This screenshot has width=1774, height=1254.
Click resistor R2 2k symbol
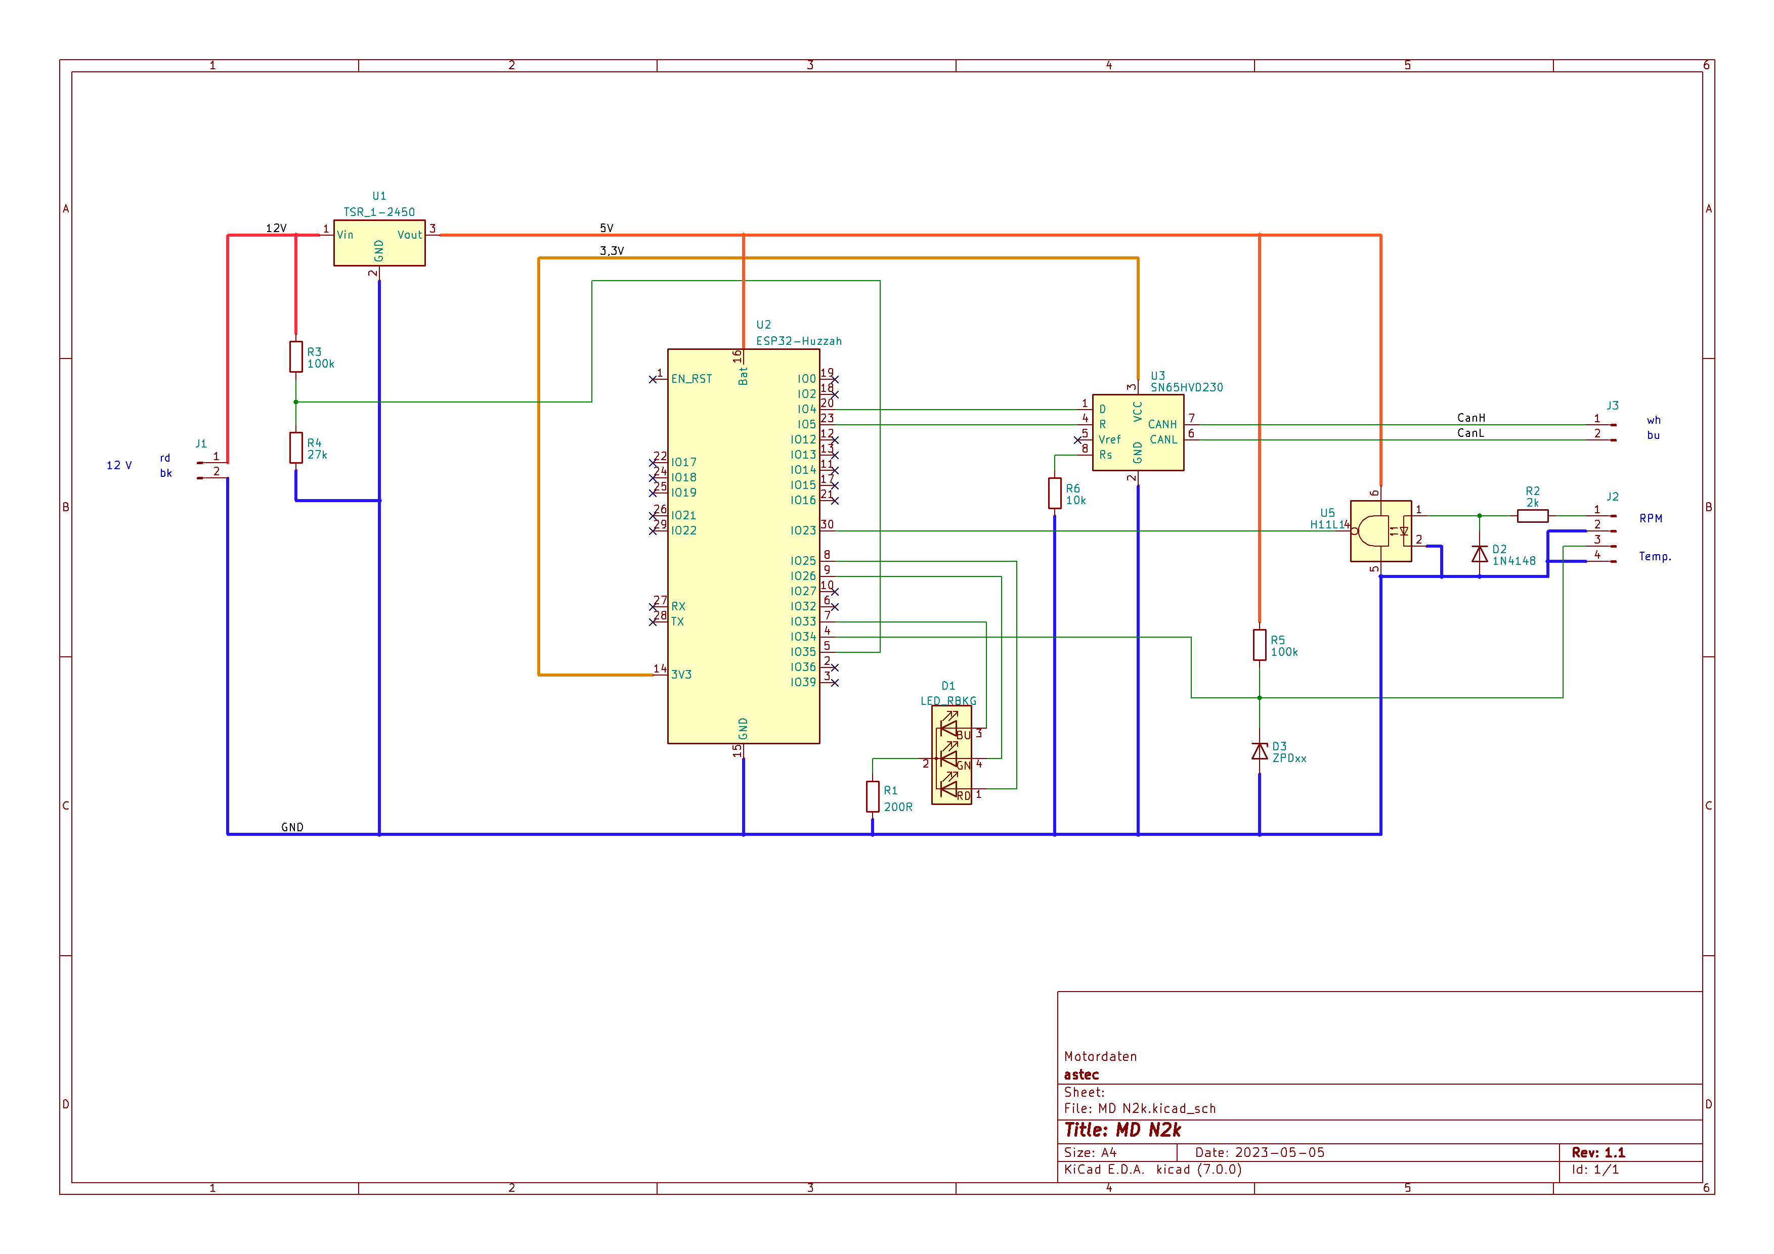1532,516
